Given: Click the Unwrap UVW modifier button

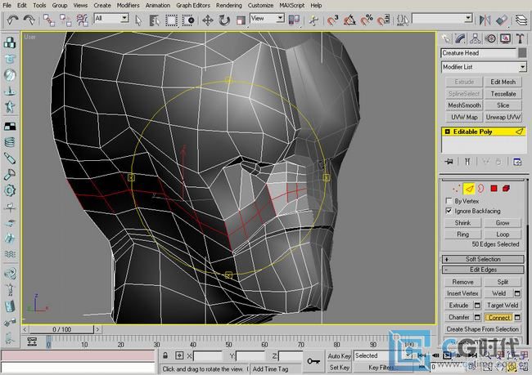Looking at the screenshot, I should click(503, 117).
